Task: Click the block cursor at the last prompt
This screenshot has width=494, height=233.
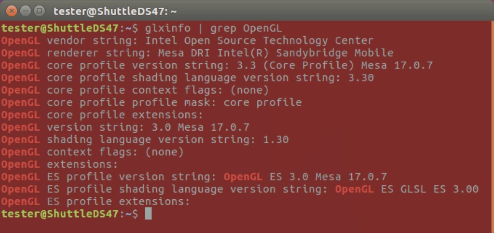Action: 148,214
